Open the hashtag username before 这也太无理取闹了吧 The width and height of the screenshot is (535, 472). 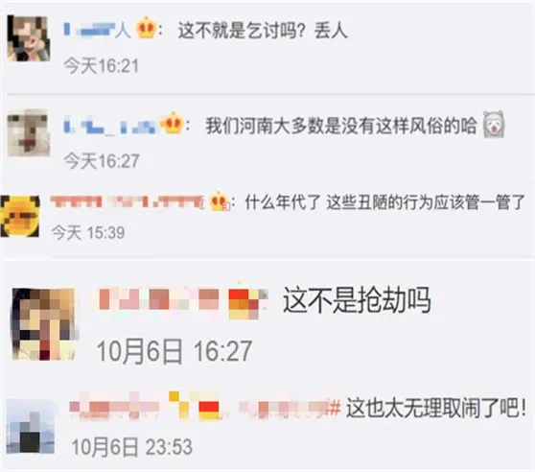205,406
